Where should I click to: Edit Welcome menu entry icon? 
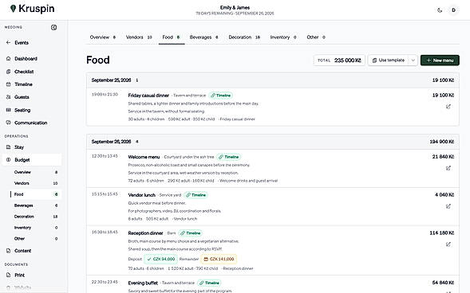(448, 168)
